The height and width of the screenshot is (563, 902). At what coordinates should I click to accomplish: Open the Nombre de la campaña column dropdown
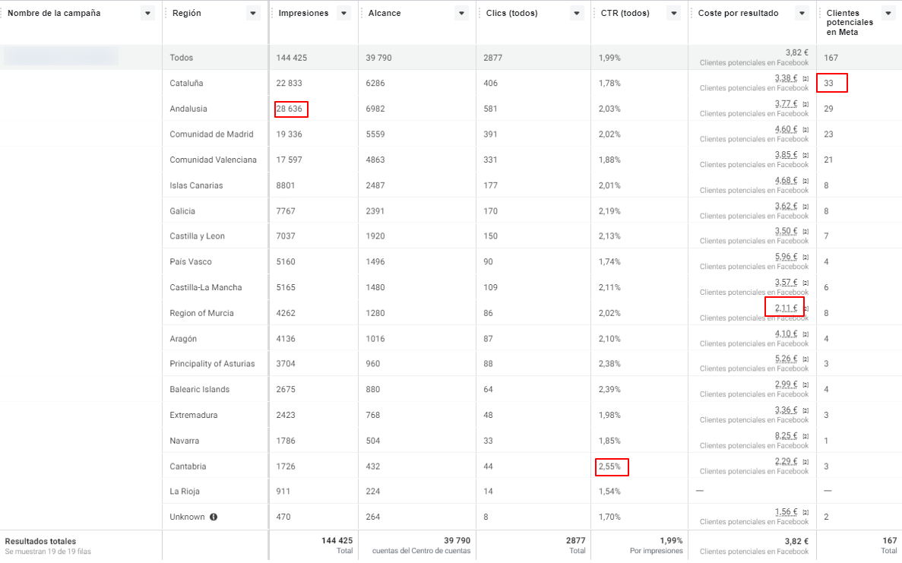(x=148, y=13)
